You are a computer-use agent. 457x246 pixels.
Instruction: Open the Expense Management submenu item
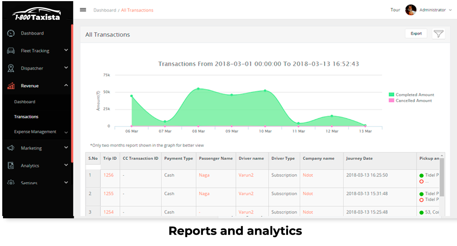coord(35,132)
